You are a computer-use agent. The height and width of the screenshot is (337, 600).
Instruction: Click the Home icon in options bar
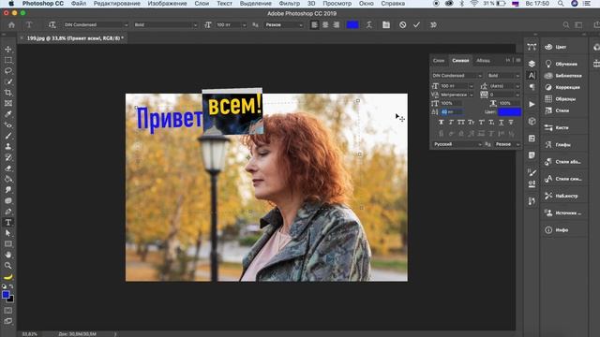point(11,25)
